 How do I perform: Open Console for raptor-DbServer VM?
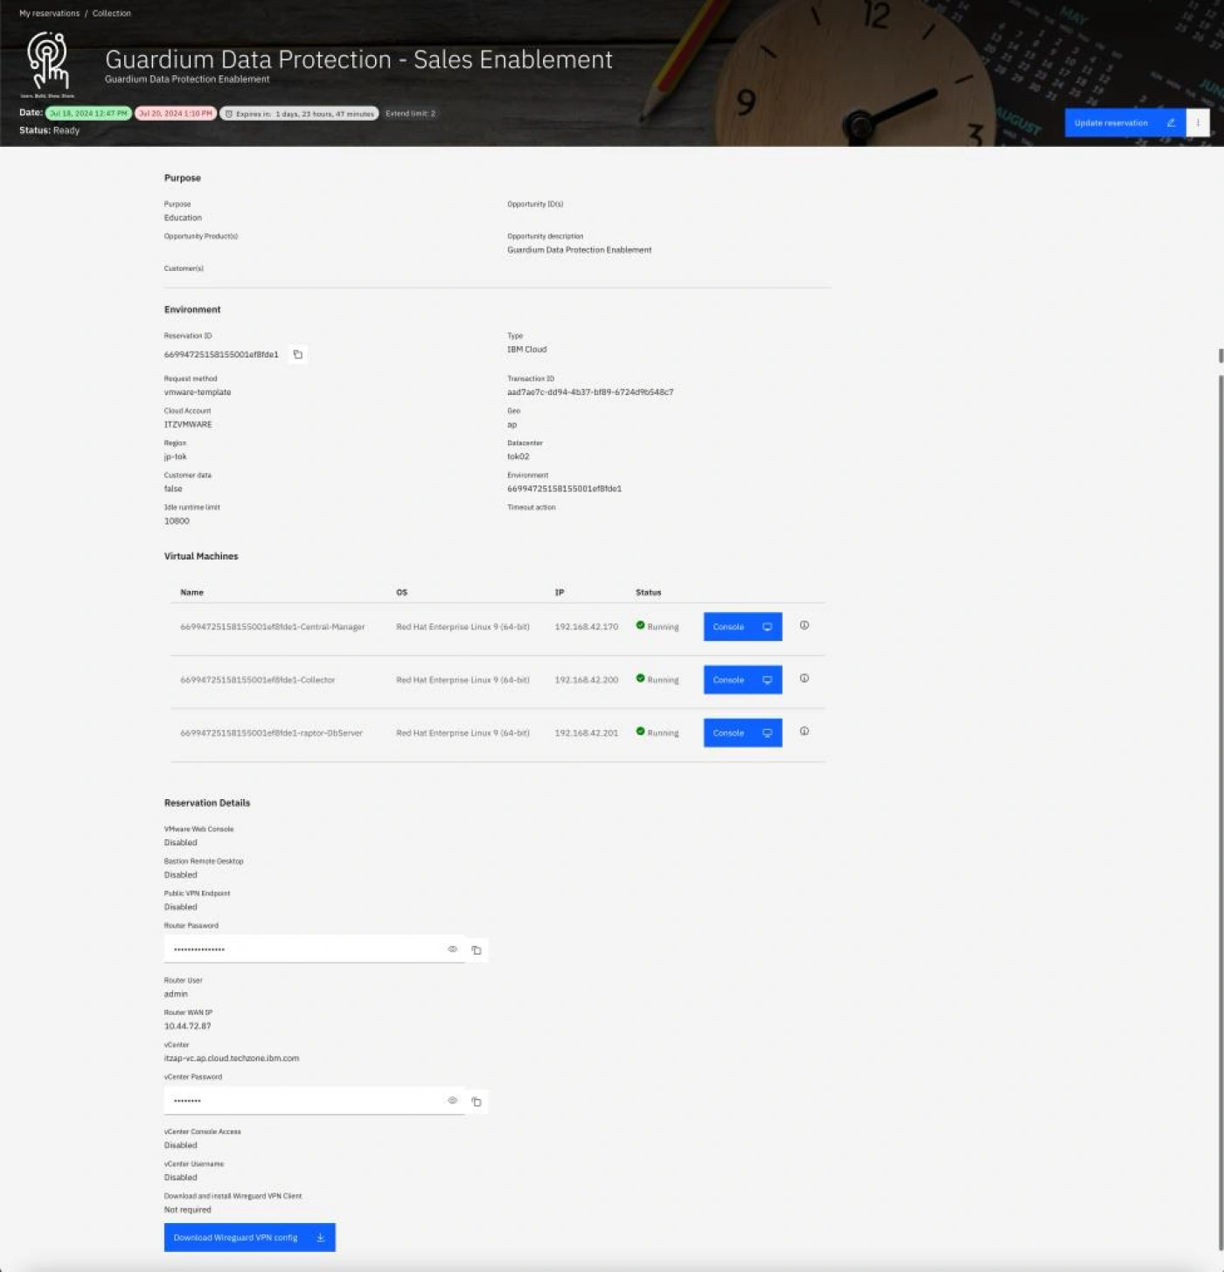click(742, 733)
